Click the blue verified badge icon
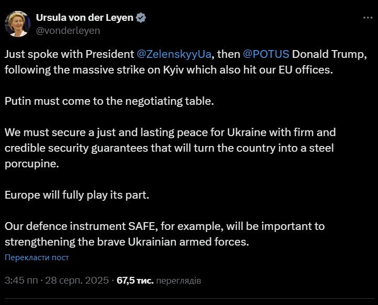Viewport: 378px width, 305px height. [x=141, y=18]
